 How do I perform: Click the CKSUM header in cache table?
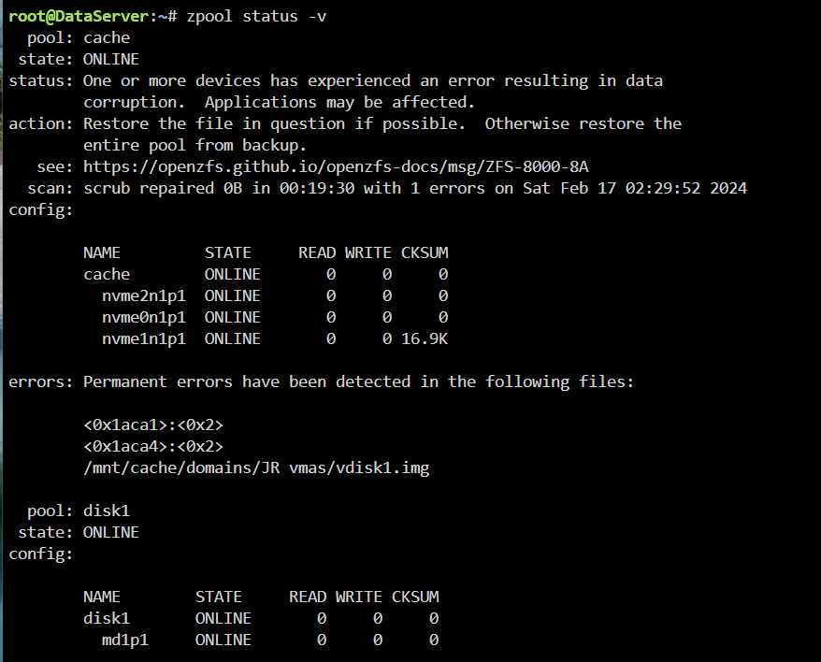pos(425,253)
